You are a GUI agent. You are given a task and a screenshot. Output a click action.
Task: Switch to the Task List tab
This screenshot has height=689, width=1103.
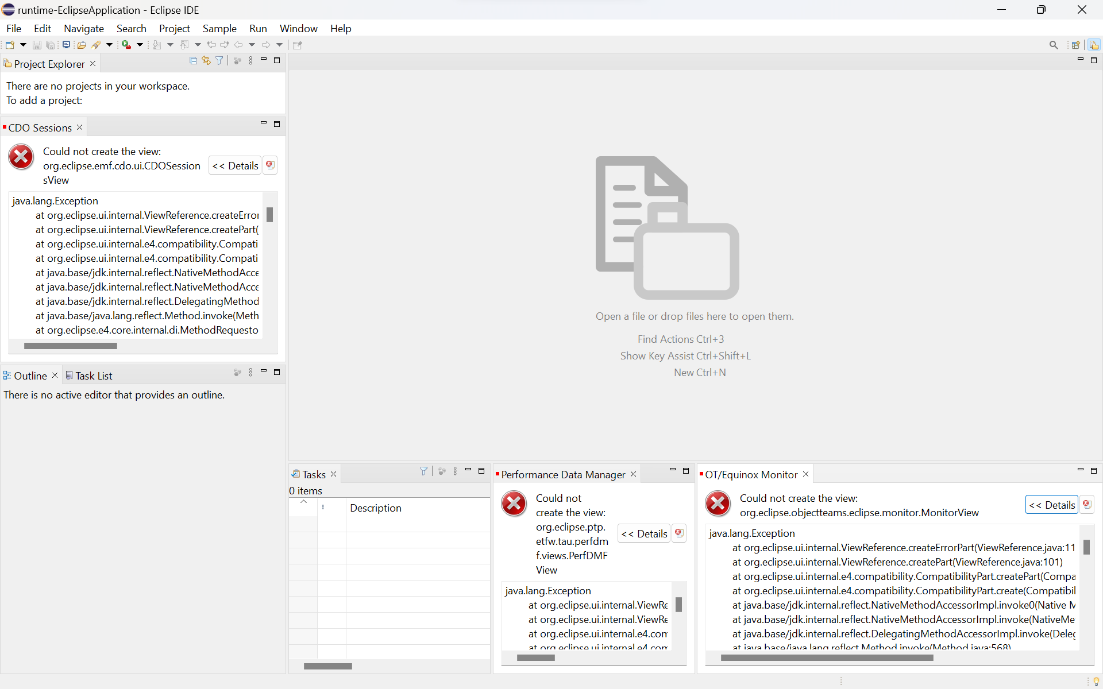pos(89,376)
